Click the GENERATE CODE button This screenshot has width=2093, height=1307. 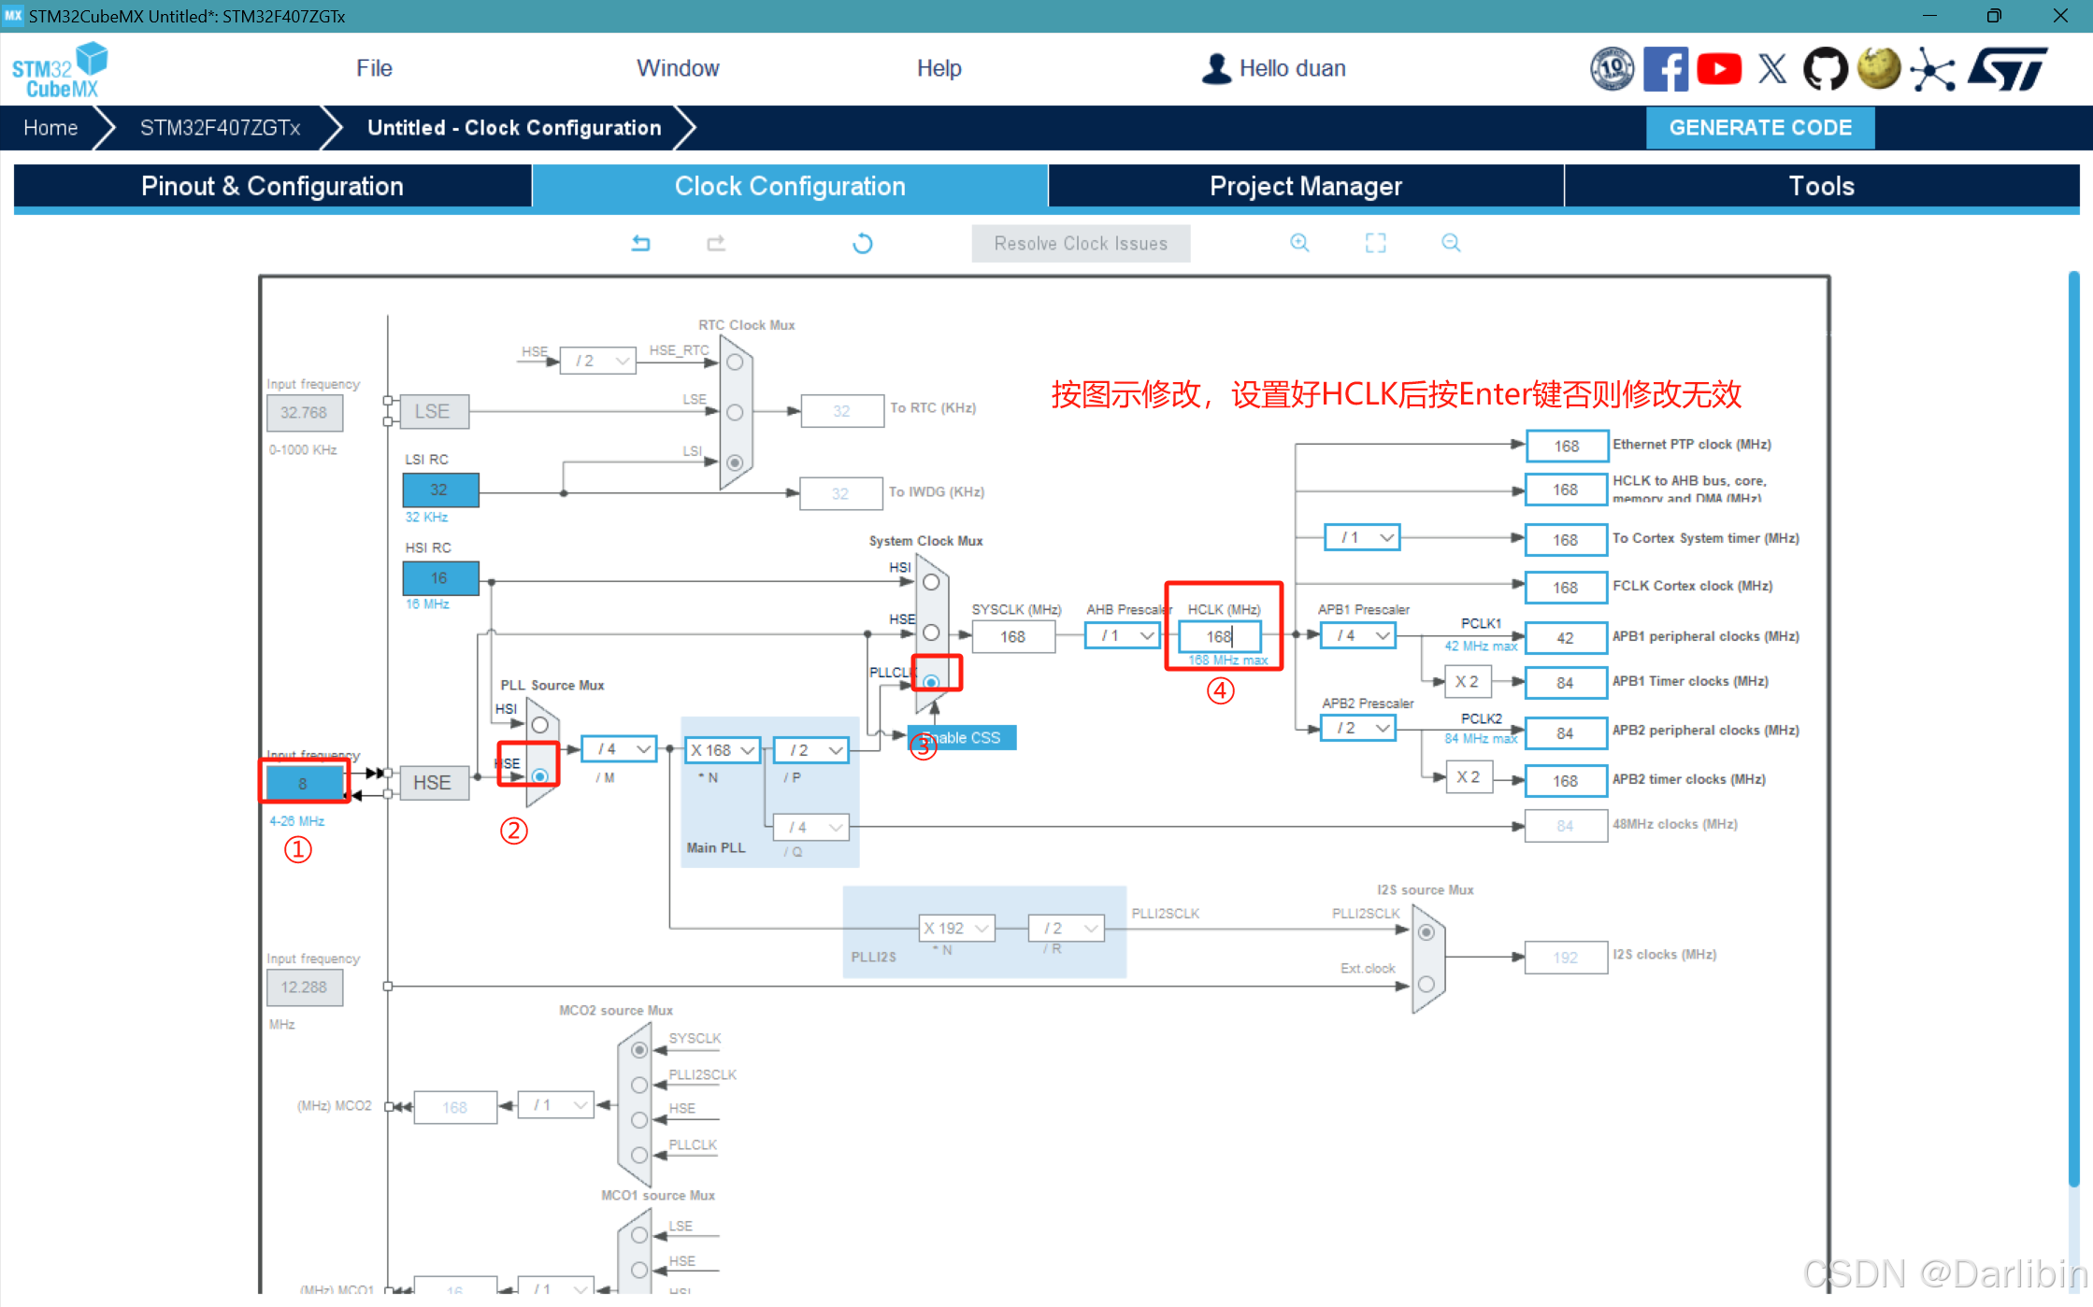[1760, 127]
